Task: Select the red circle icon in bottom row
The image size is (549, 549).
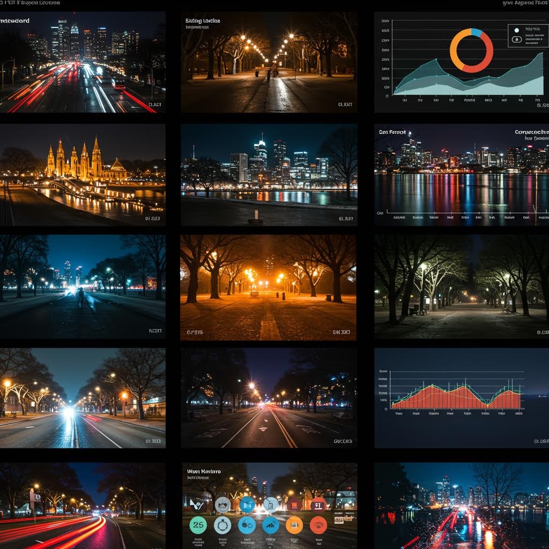Action: 318,524
